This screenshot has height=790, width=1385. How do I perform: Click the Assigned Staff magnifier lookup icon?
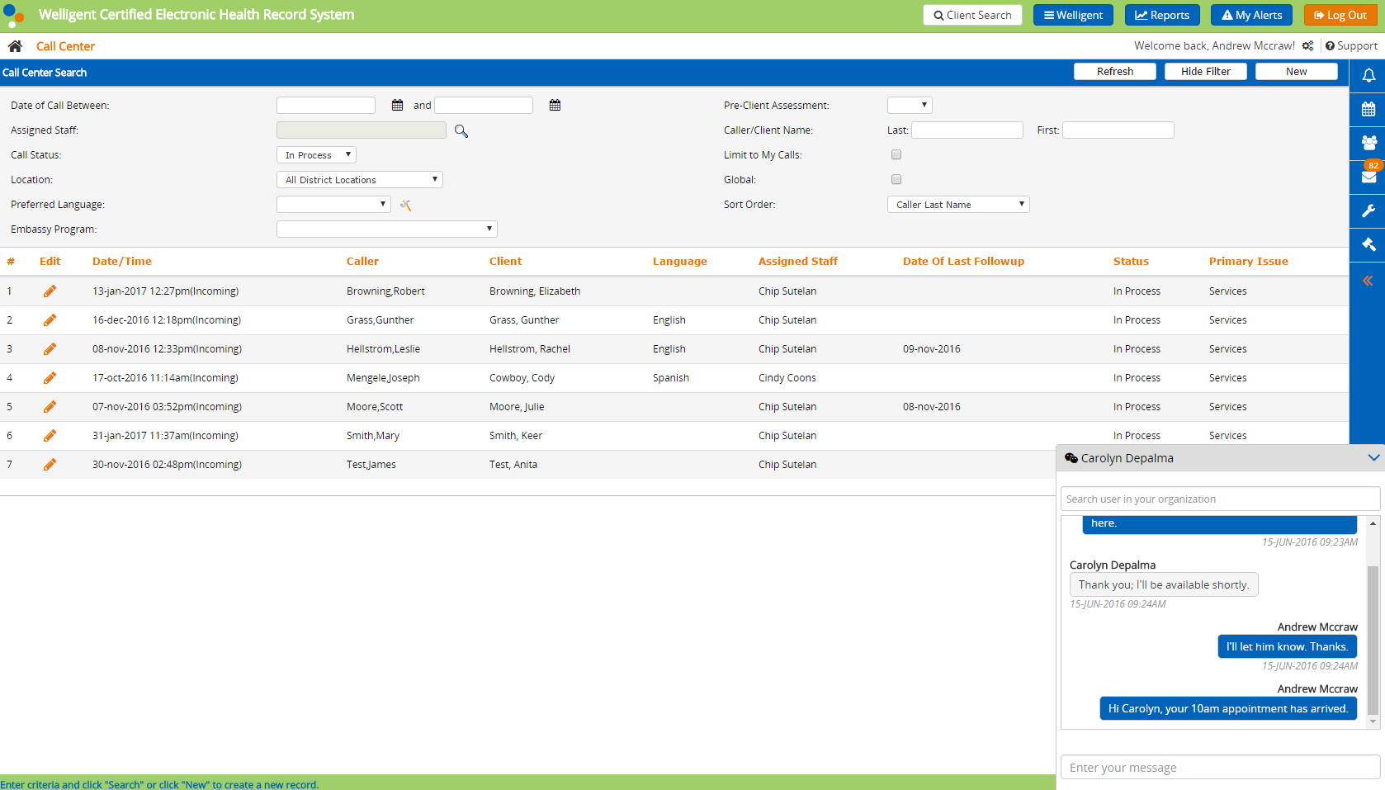coord(461,131)
